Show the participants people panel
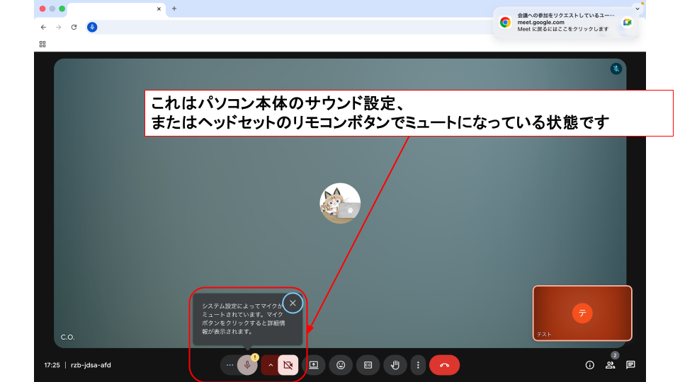The image size is (680, 382). click(610, 365)
